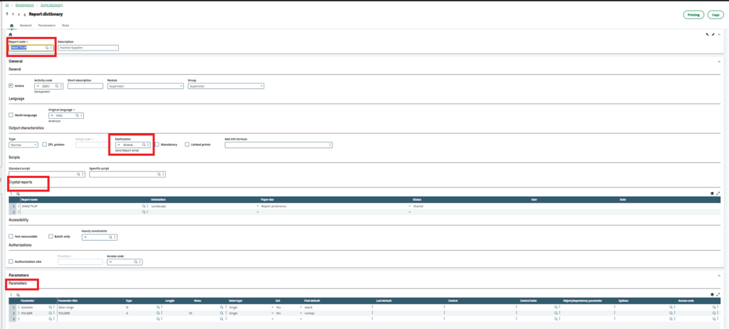This screenshot has width=729, height=329.
Task: Search within Parameters grid
Action: click(x=18, y=295)
